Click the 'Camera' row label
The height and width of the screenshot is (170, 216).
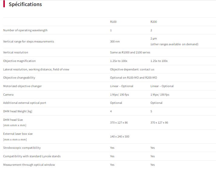click(8, 95)
